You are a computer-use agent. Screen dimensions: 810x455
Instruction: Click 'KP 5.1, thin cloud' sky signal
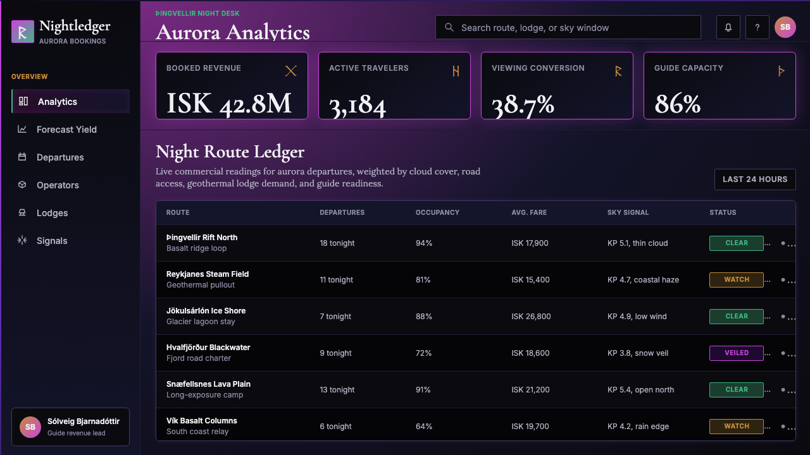click(x=637, y=243)
